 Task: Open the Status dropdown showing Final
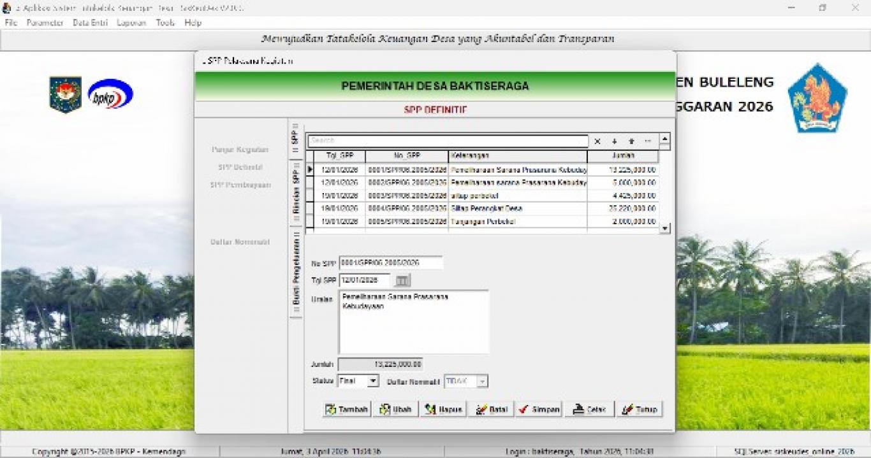373,382
